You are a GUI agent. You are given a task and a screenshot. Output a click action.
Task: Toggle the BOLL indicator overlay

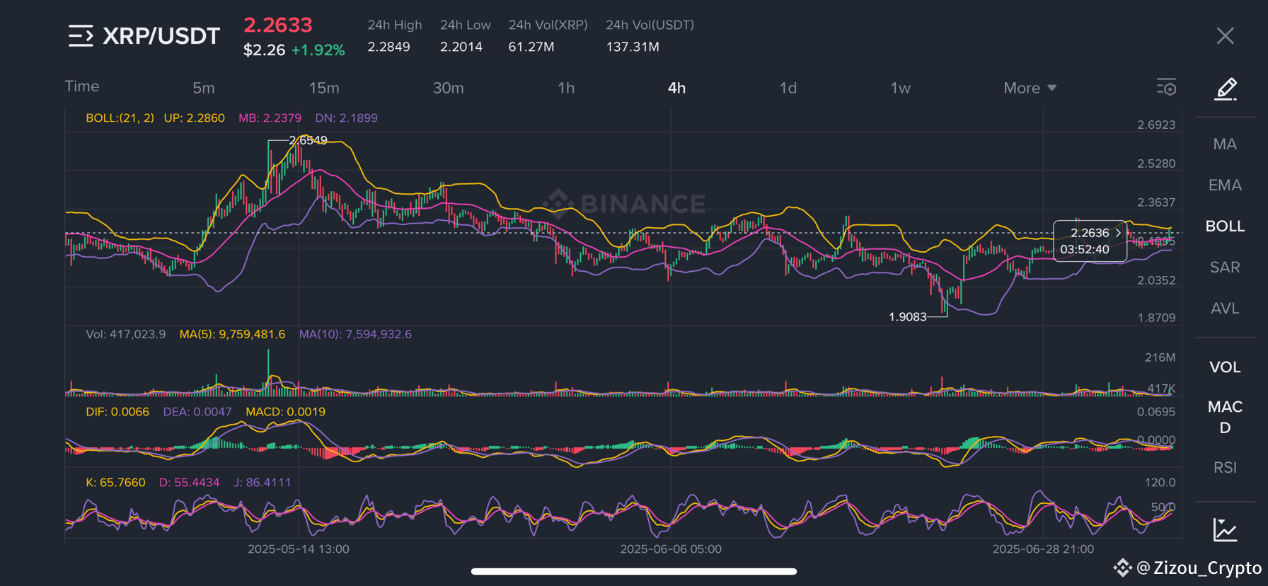(1225, 226)
